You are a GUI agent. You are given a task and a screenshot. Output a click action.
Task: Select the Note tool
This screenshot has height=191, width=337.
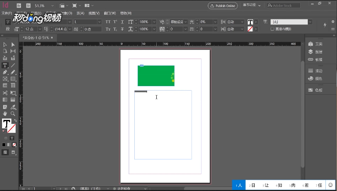point(5,107)
